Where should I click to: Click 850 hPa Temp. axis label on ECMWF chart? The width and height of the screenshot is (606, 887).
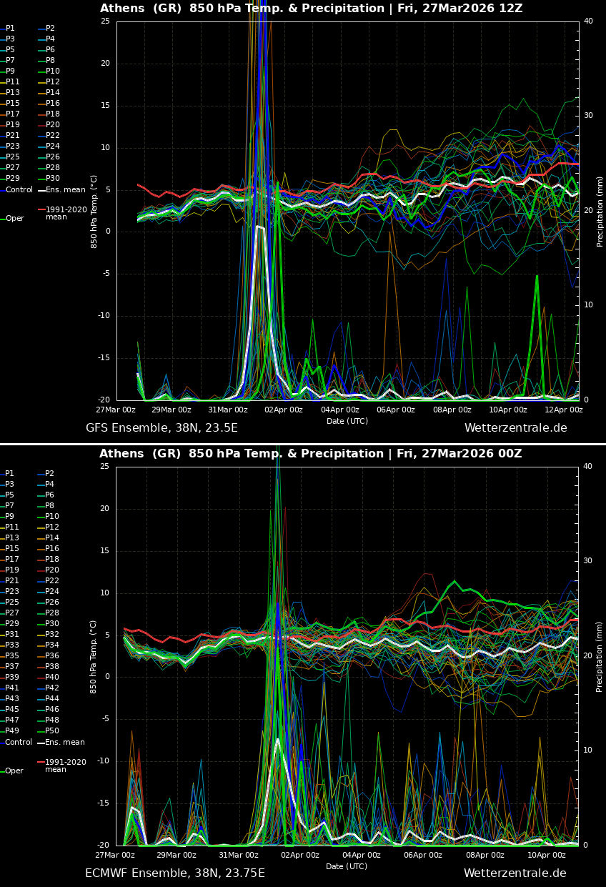(x=94, y=656)
